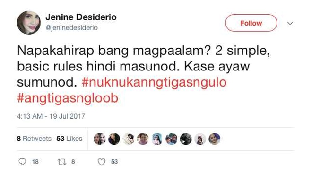312x174 pixels.
Task: Click the Jenine Desiderio display name
Action: (x=81, y=17)
